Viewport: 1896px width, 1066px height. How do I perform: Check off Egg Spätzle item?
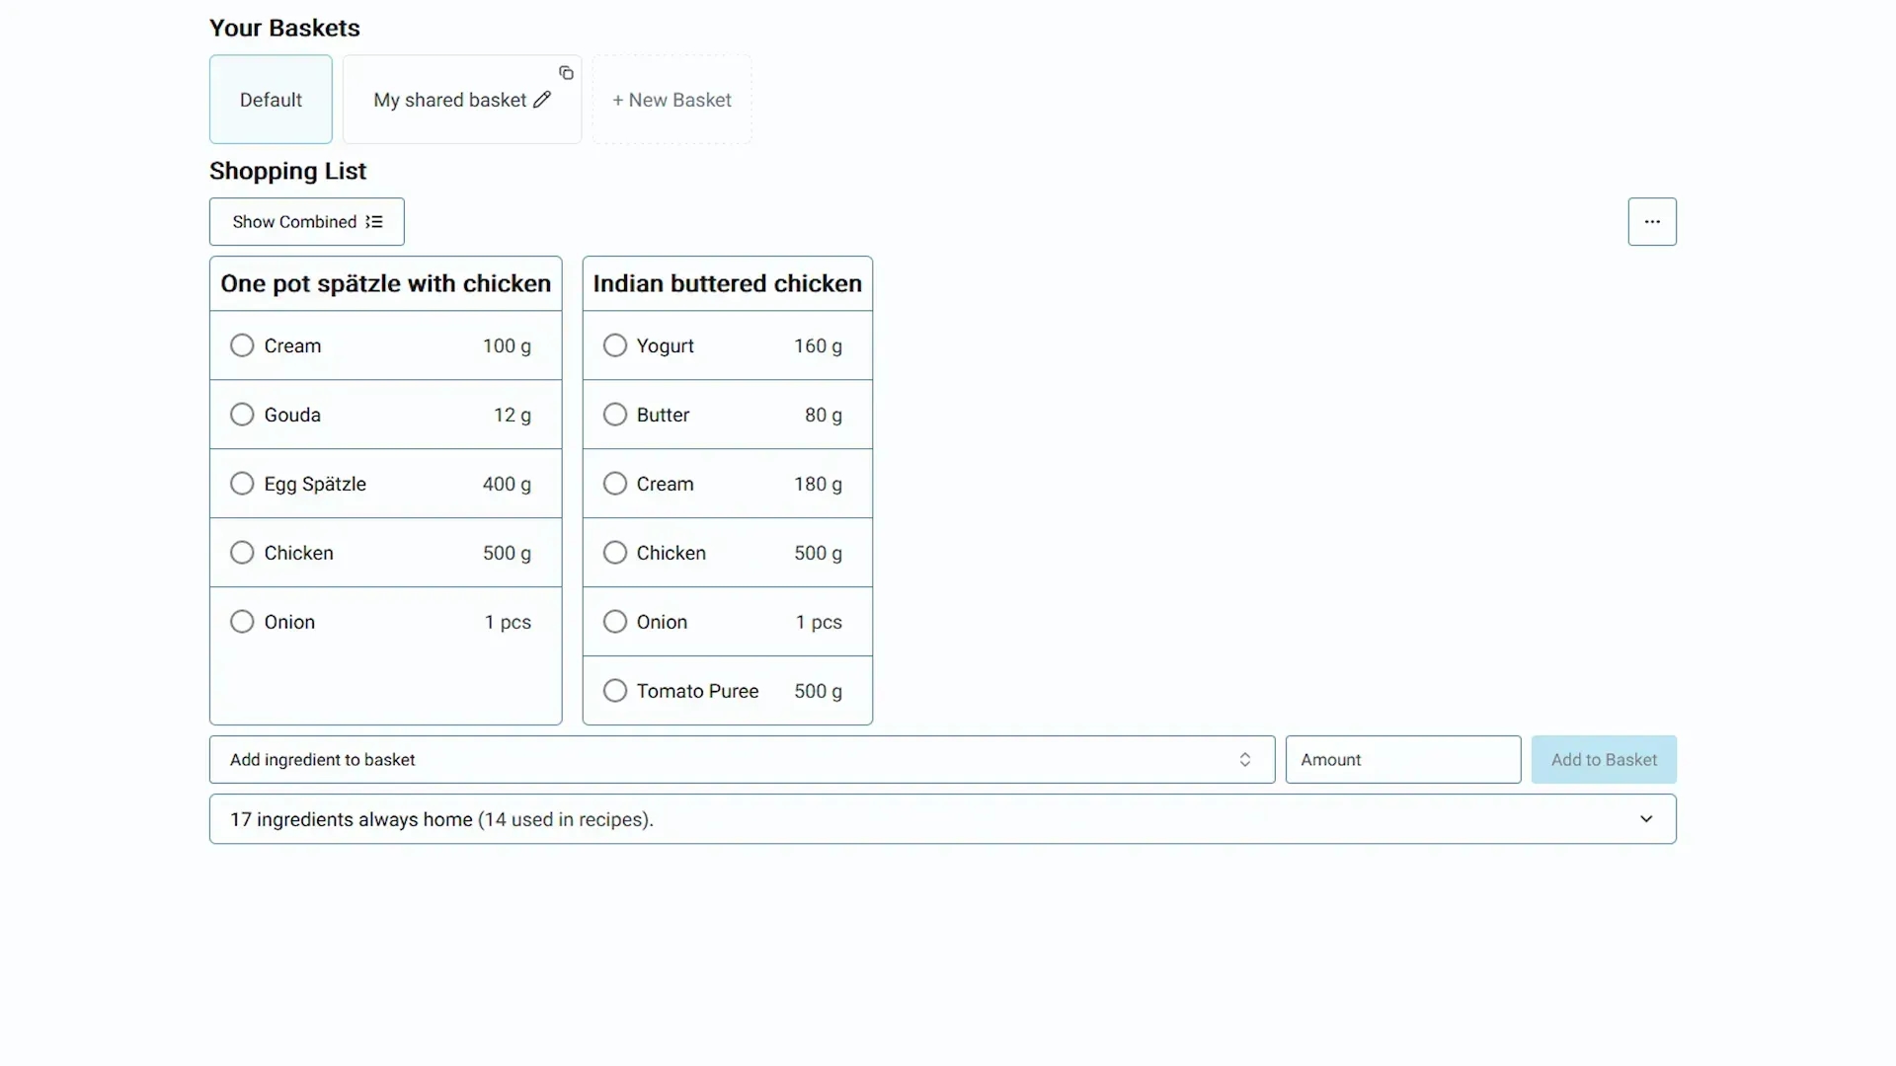242,484
